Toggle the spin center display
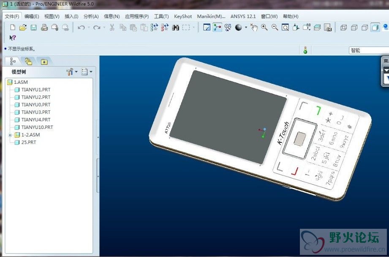 (218, 27)
